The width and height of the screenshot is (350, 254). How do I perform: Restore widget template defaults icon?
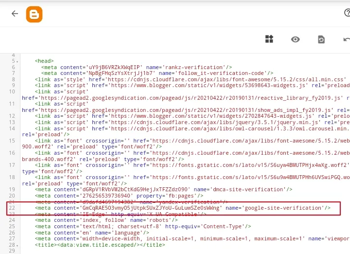point(321,39)
